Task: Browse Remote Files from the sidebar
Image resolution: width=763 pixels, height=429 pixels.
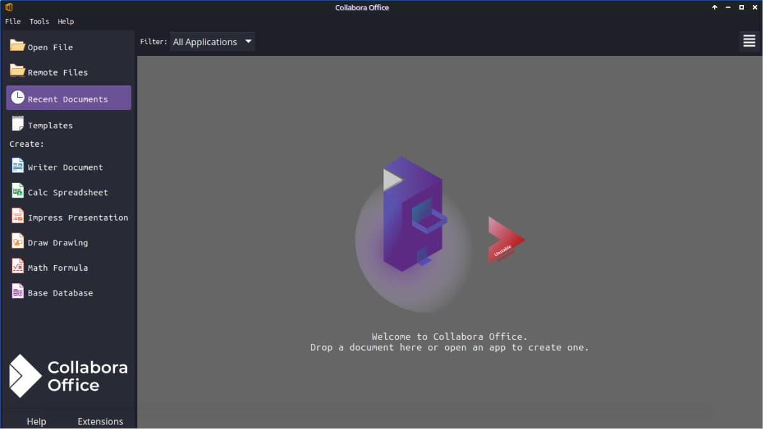Action: (69, 72)
